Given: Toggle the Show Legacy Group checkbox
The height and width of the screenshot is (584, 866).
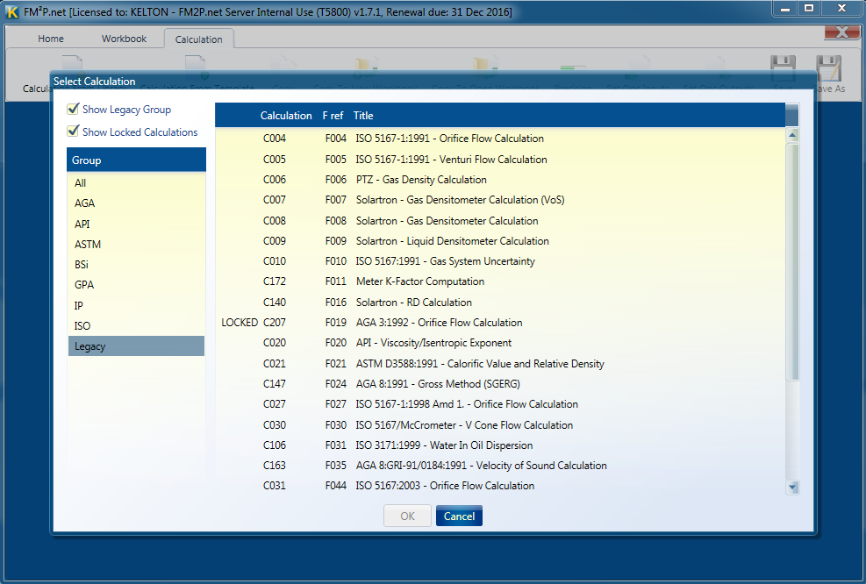Looking at the screenshot, I should [73, 109].
